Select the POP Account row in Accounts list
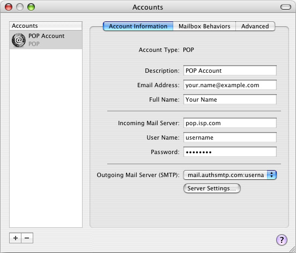This screenshot has width=296, height=253. pos(46,40)
